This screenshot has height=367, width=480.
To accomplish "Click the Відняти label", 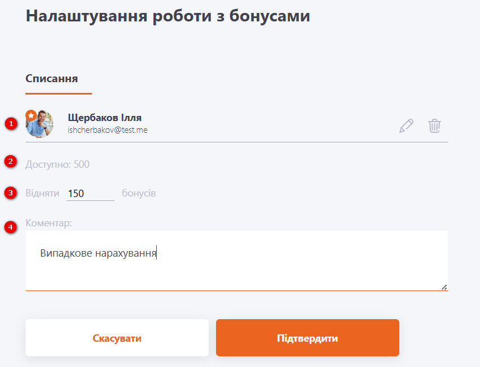I will 42,194.
